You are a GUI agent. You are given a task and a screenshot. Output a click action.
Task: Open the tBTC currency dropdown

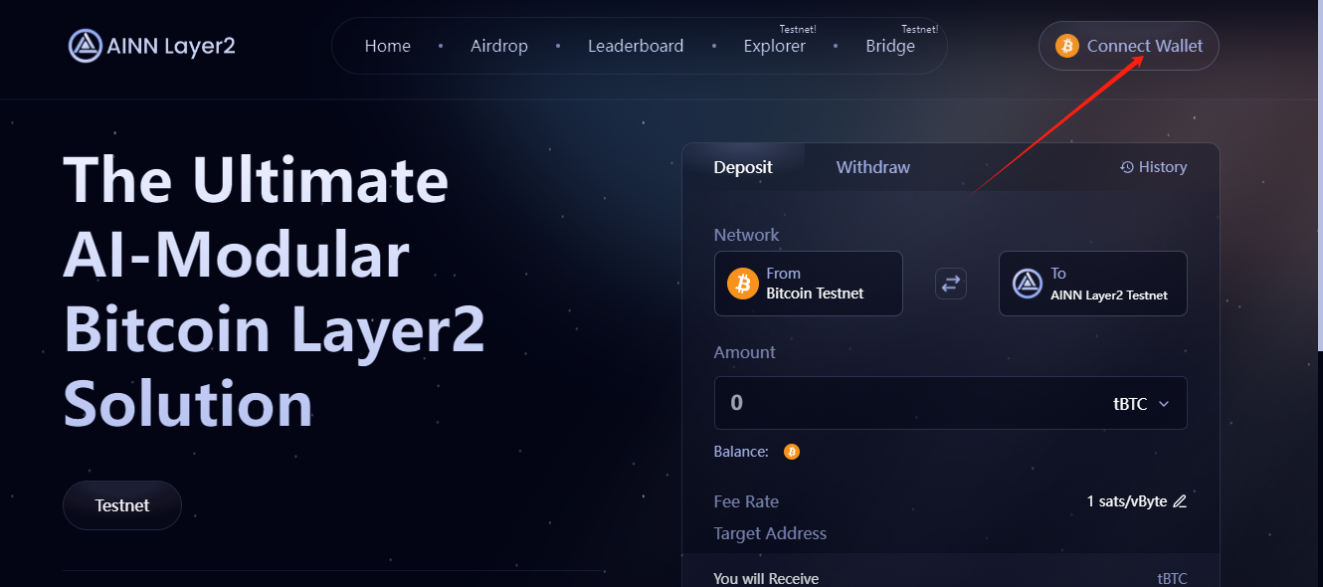pyautogui.click(x=1141, y=404)
